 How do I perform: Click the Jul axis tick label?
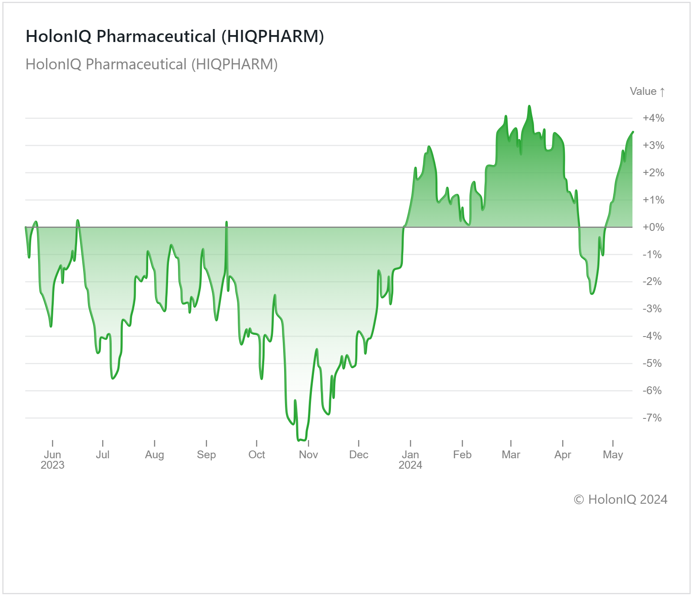pos(103,454)
